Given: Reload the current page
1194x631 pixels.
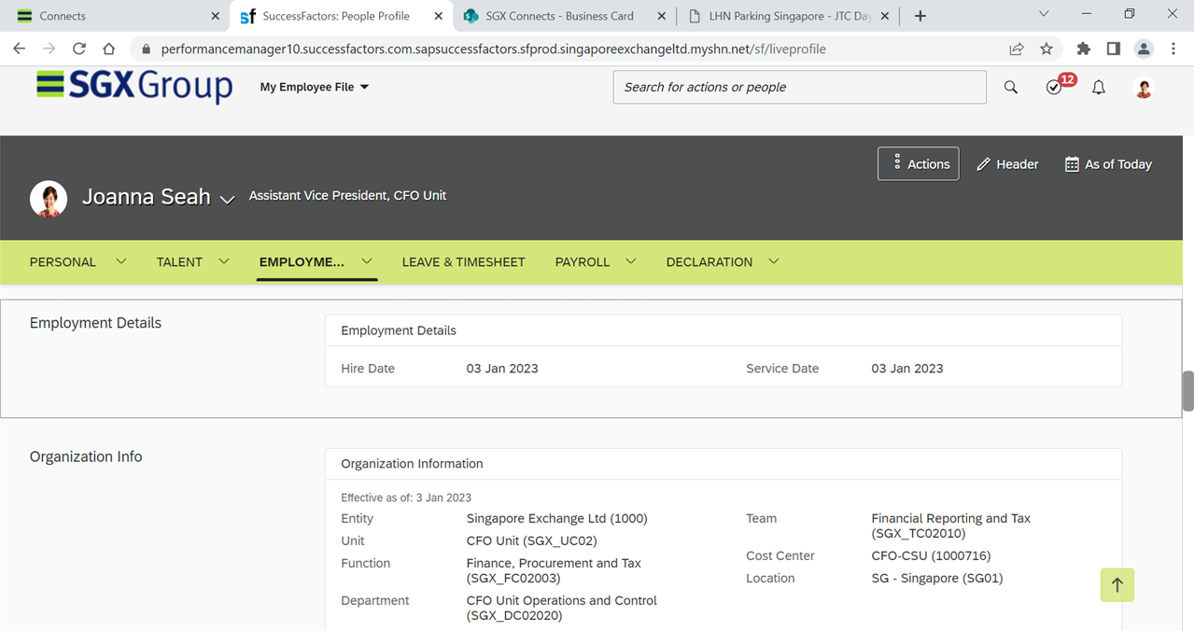Looking at the screenshot, I should coord(79,49).
